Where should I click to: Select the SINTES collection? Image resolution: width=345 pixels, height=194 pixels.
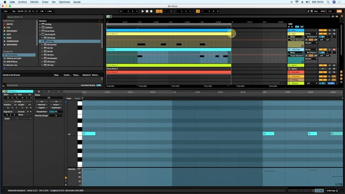click(10, 24)
